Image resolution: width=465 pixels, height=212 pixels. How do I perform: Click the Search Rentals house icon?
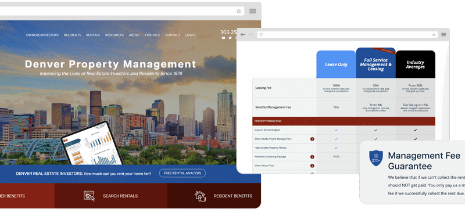point(90,196)
